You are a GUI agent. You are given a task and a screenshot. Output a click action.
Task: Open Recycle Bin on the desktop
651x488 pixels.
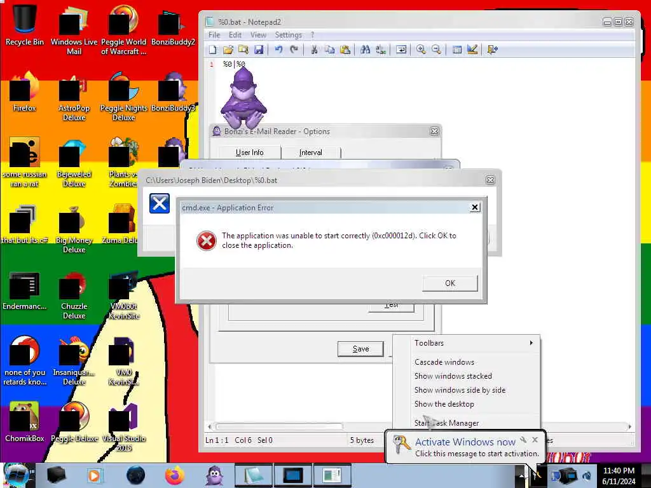click(x=25, y=25)
